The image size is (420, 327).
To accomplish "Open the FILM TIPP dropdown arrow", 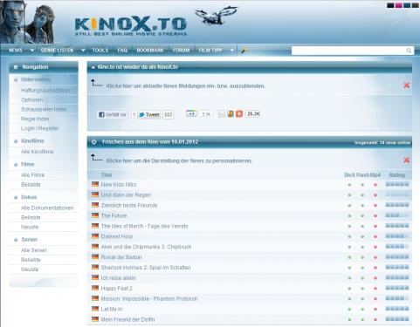I will pos(232,51).
